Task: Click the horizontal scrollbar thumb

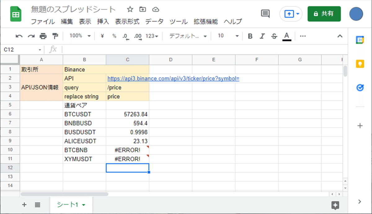Action: click(x=64, y=194)
